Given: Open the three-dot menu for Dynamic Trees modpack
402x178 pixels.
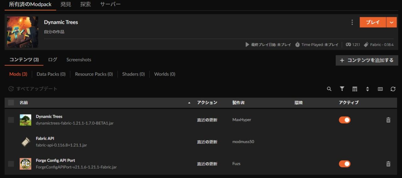Looking at the screenshot, I should [x=352, y=22].
